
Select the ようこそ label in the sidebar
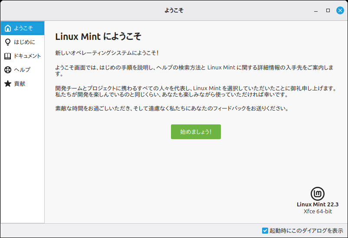pyautogui.click(x=23, y=28)
